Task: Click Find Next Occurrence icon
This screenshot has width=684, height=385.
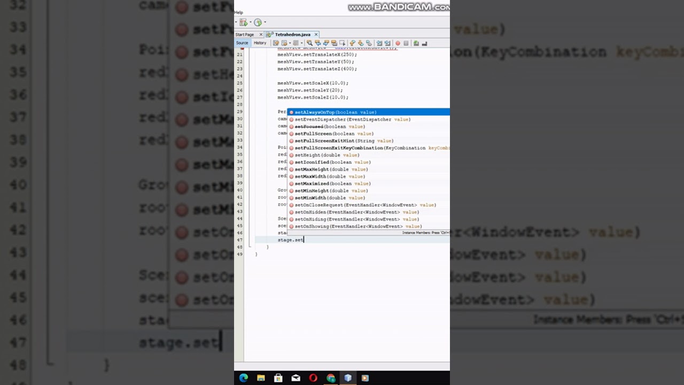Action: [326, 43]
